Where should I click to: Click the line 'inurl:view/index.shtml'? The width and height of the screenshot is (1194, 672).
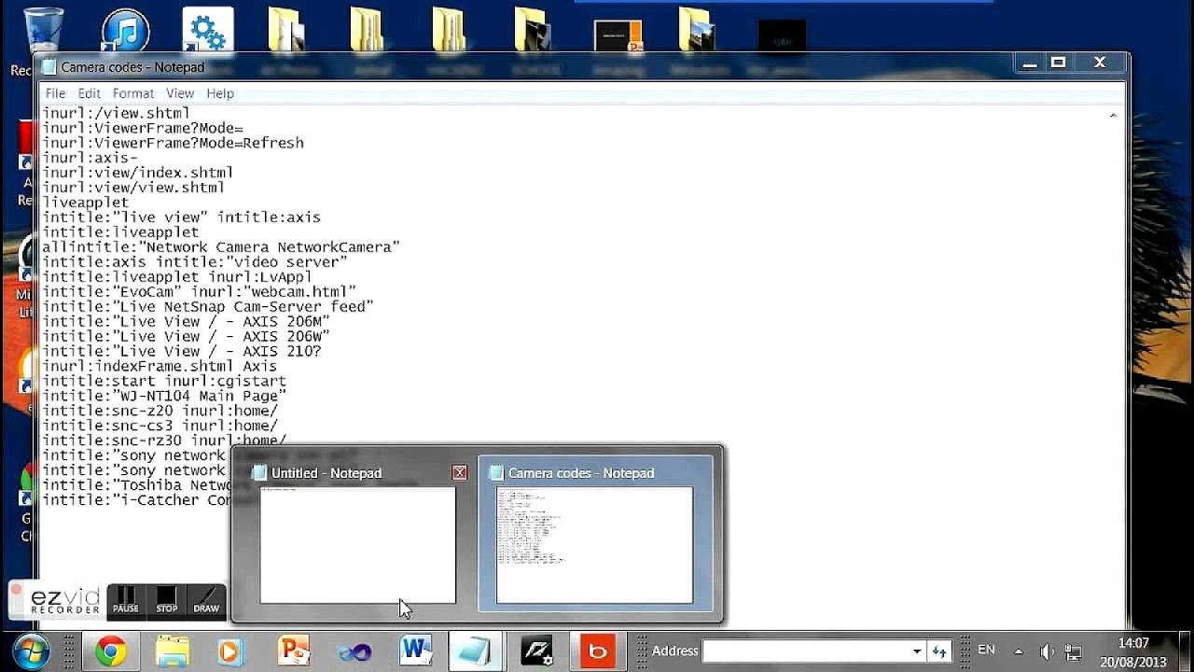tap(137, 173)
